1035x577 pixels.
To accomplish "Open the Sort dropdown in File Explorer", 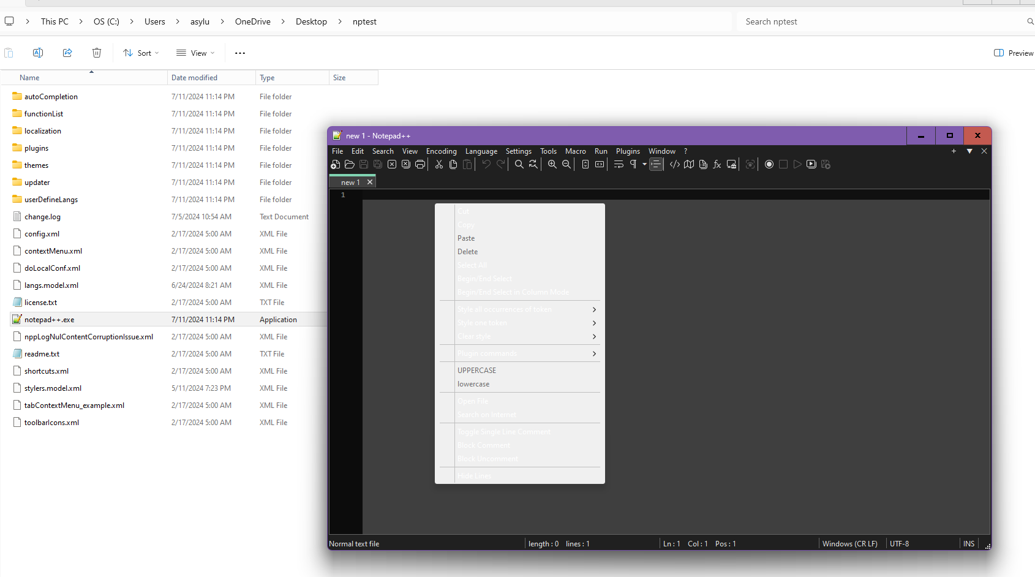I will coord(141,53).
